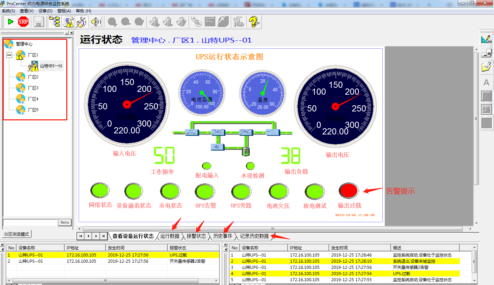Click the red 输出过载 alarm indicator
Image resolution: width=494 pixels, height=285 pixels.
tap(348, 191)
